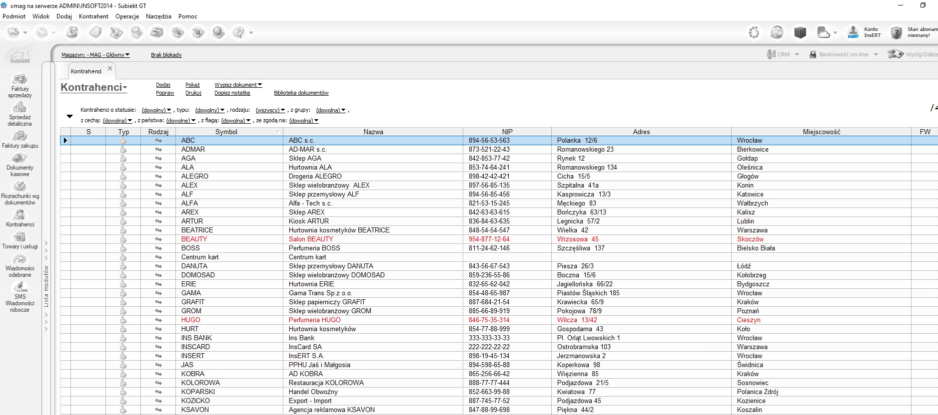Click the Konto InsERT icon
The image size is (938, 415).
coord(853,32)
